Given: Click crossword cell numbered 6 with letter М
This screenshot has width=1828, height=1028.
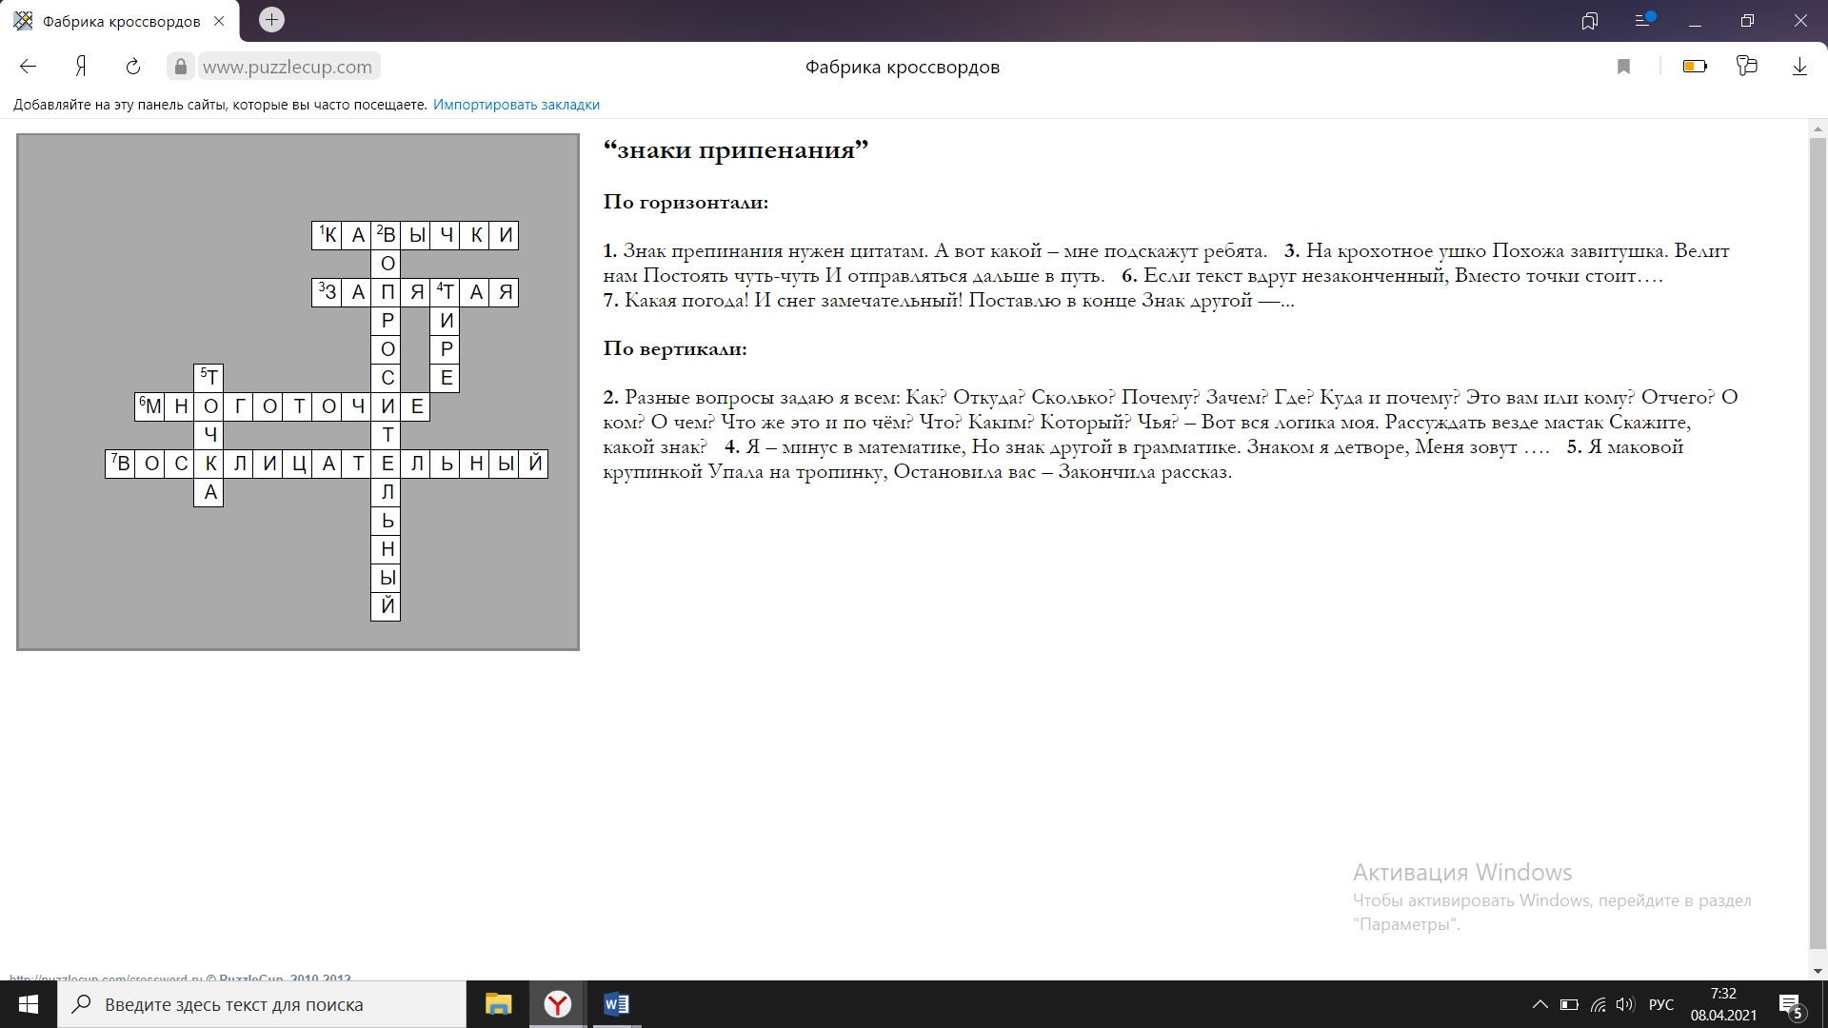Looking at the screenshot, I should tap(150, 406).
